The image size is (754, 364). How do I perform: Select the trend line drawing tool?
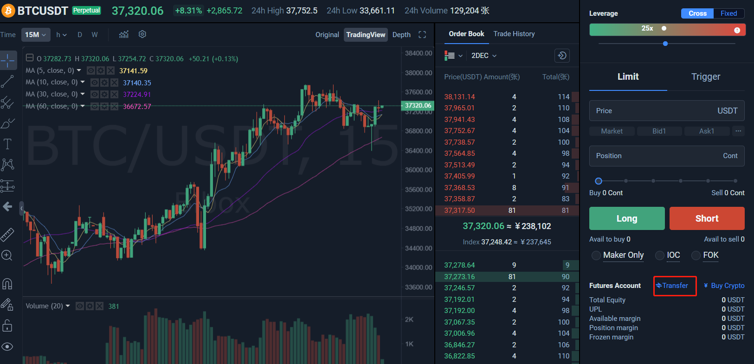pyautogui.click(x=7, y=82)
